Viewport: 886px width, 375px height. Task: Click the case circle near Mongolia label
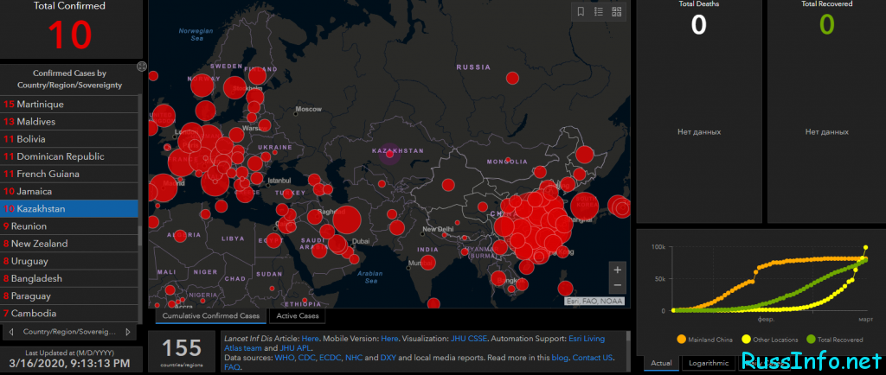point(508,160)
